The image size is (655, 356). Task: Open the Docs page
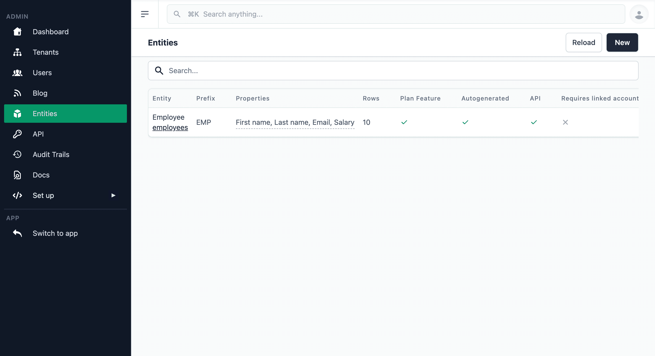click(x=65, y=175)
